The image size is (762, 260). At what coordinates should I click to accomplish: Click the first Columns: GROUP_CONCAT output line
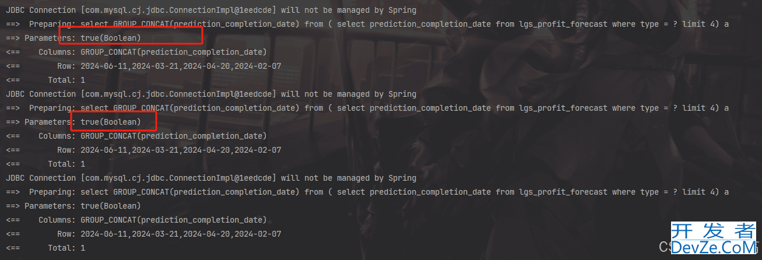click(x=136, y=52)
